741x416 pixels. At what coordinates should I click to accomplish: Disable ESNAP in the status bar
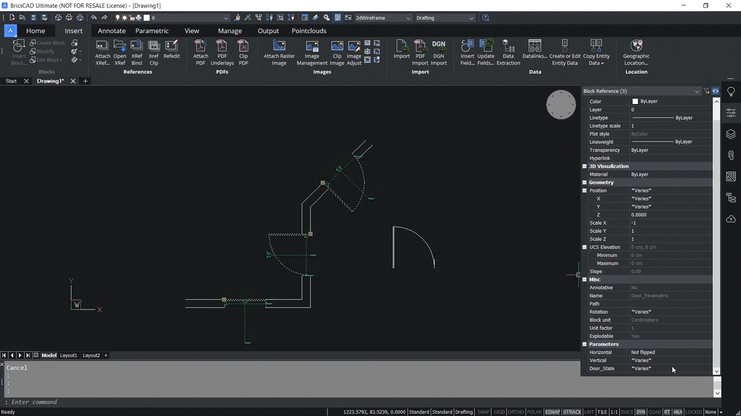552,412
